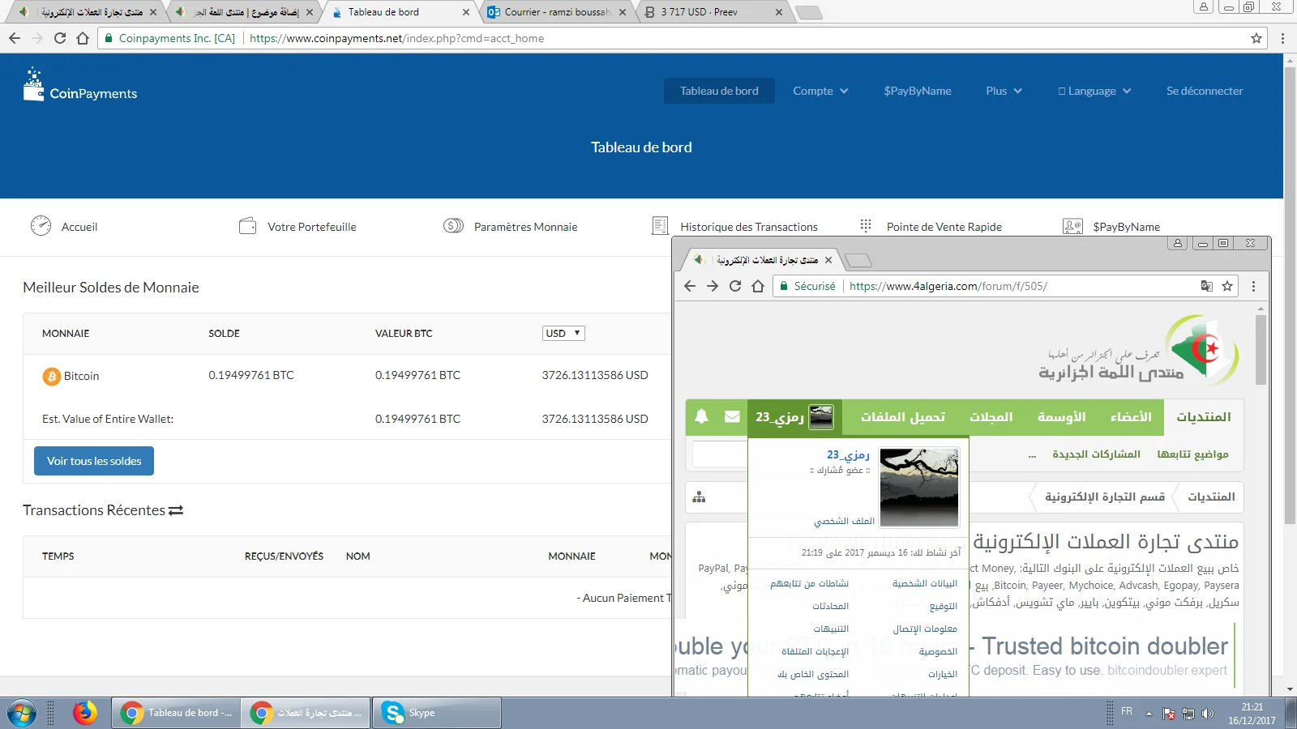
Task: Click Se déconnecter to log out
Action: [x=1204, y=91]
